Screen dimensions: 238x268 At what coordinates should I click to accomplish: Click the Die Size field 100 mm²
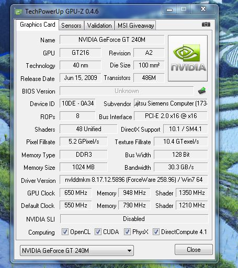point(149,65)
